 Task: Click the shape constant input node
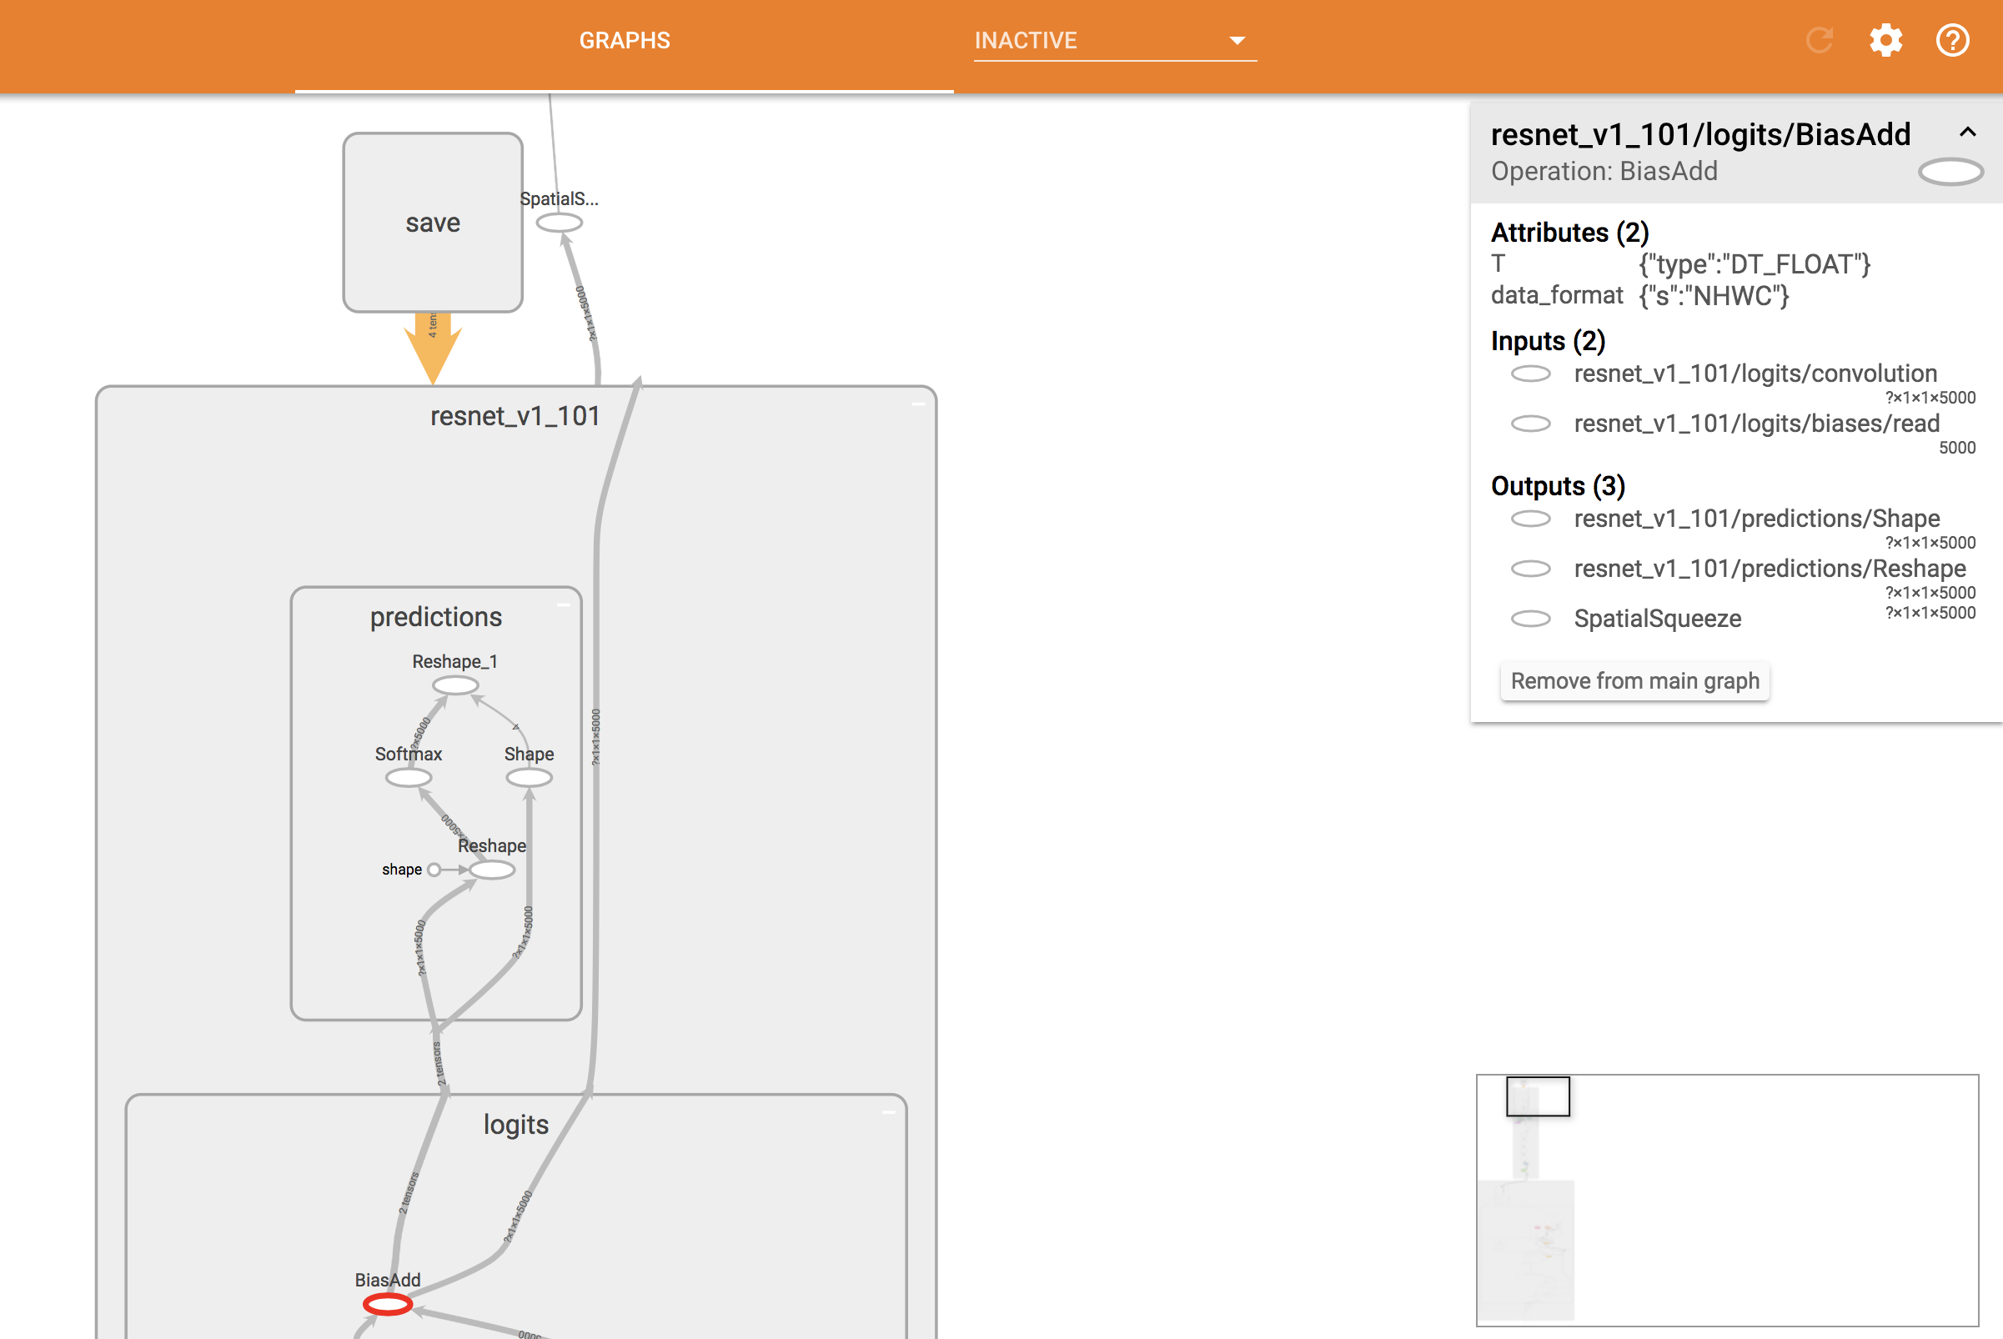435,870
